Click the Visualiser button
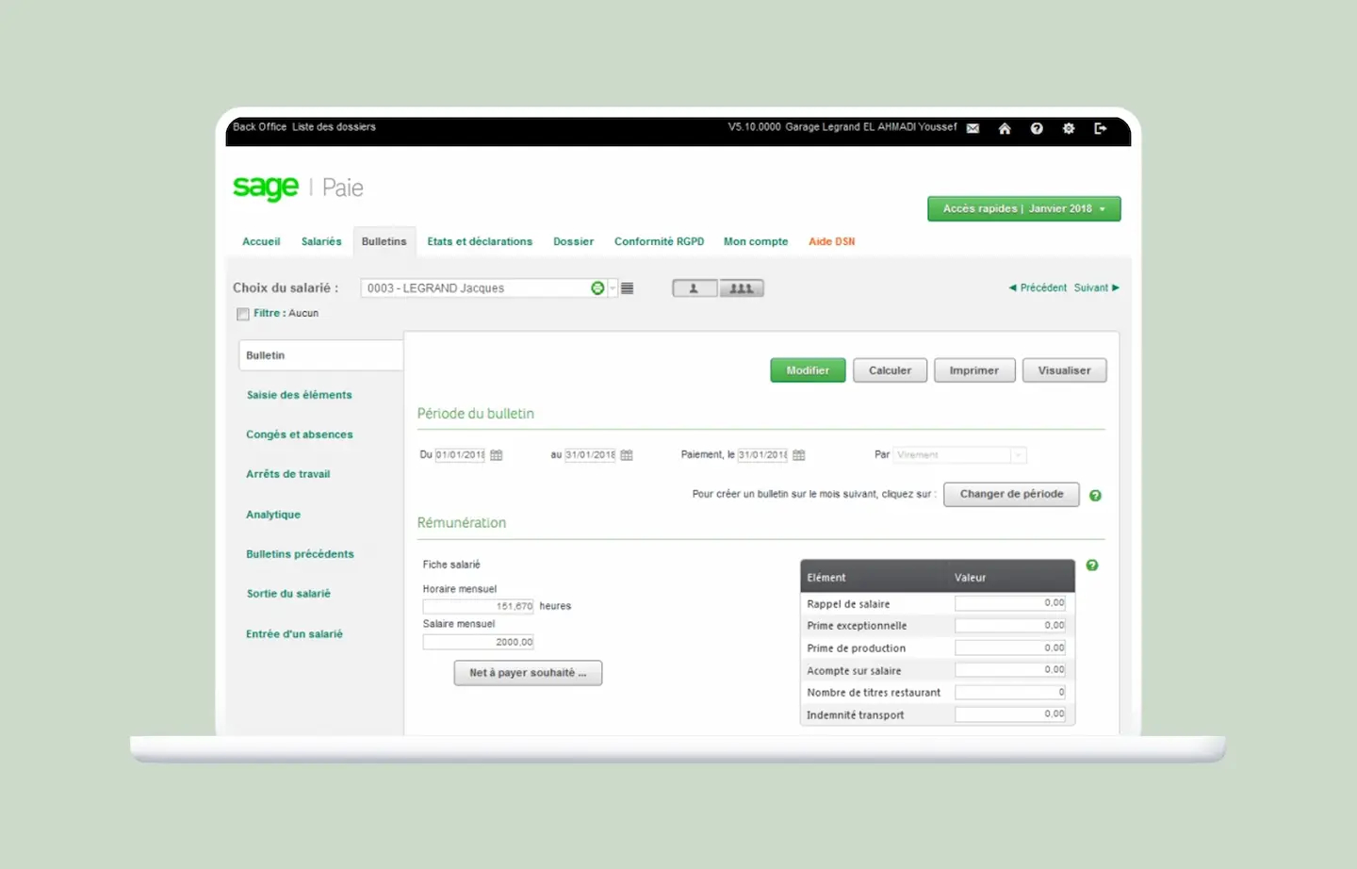The width and height of the screenshot is (1357, 869). [x=1065, y=371]
